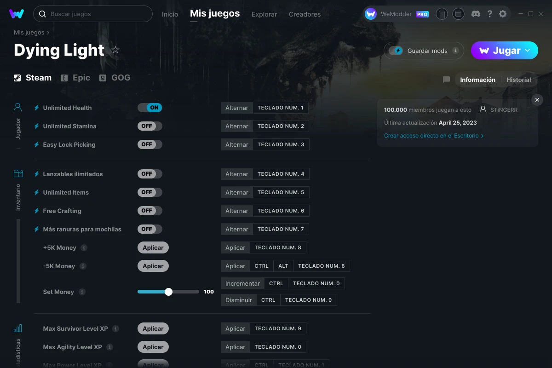Apply Max Agility Level XP
This screenshot has width=552, height=368.
pyautogui.click(x=153, y=347)
